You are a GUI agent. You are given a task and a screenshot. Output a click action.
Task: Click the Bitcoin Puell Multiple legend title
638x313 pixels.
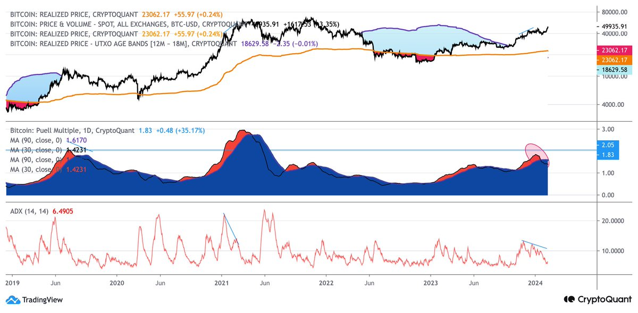71,130
